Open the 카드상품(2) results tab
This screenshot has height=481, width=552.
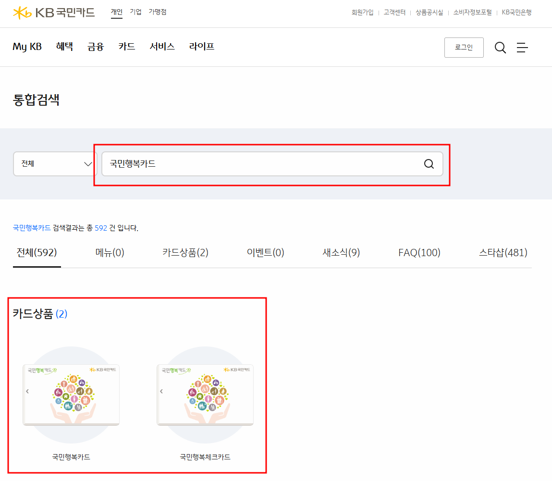tap(186, 252)
